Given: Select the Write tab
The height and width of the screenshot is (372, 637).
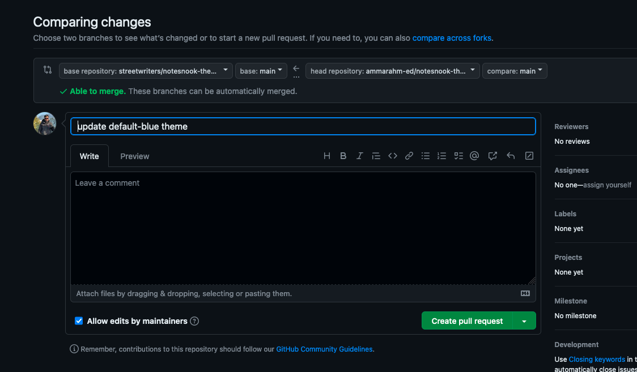Looking at the screenshot, I should point(89,156).
